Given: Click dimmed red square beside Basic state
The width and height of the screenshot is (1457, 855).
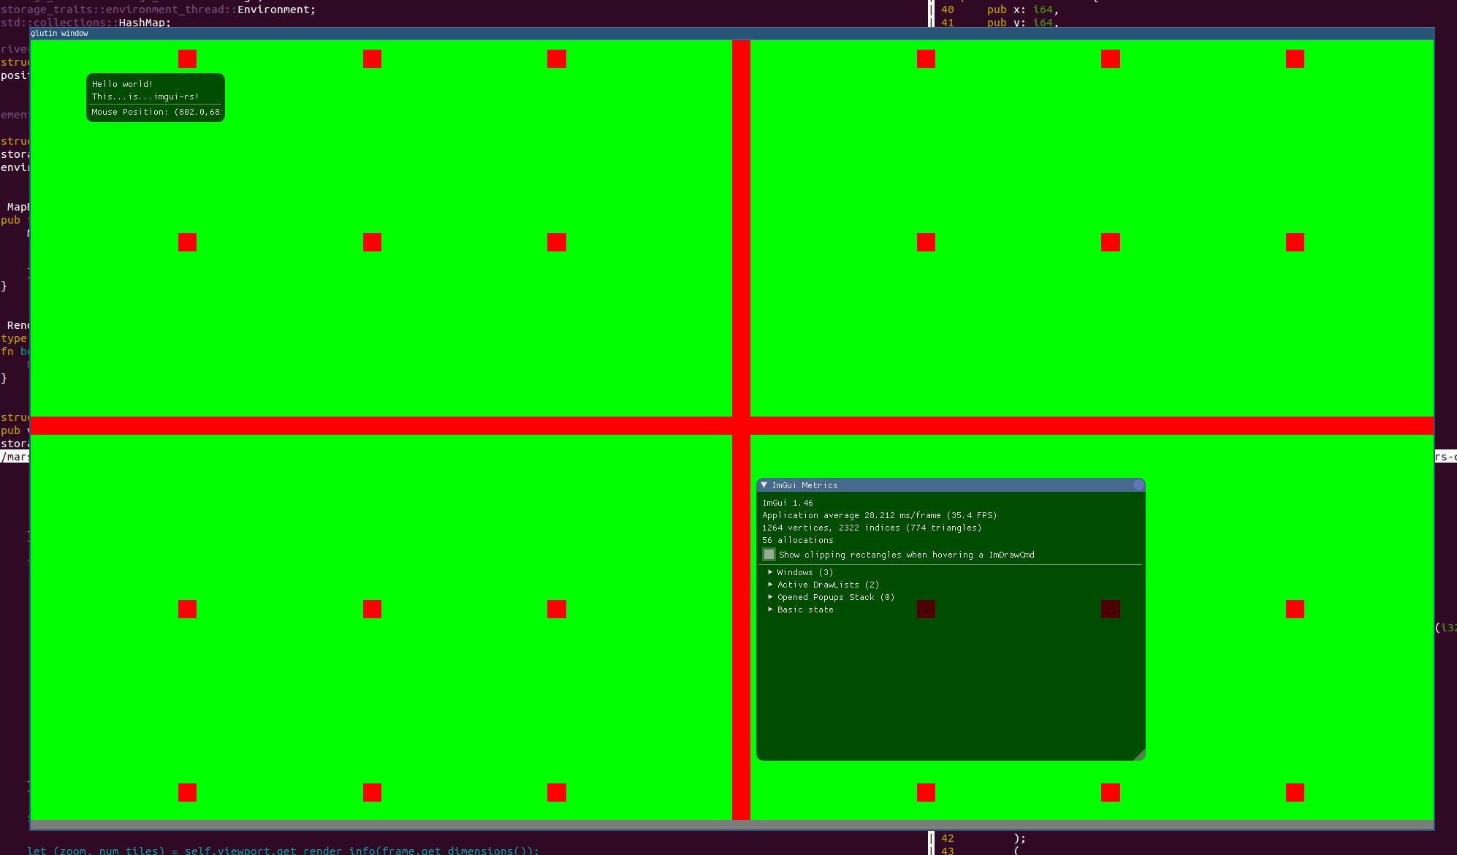Looking at the screenshot, I should pyautogui.click(x=926, y=609).
